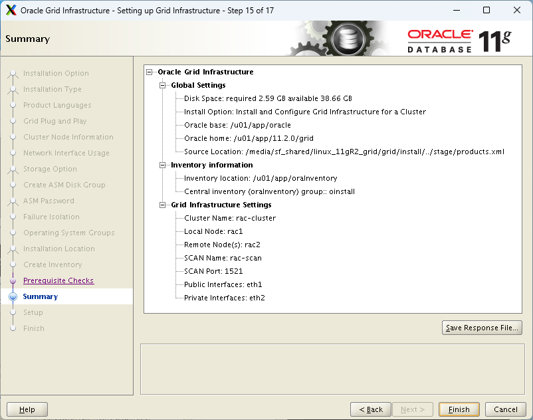Click the Storage Option sidebar step

point(50,169)
